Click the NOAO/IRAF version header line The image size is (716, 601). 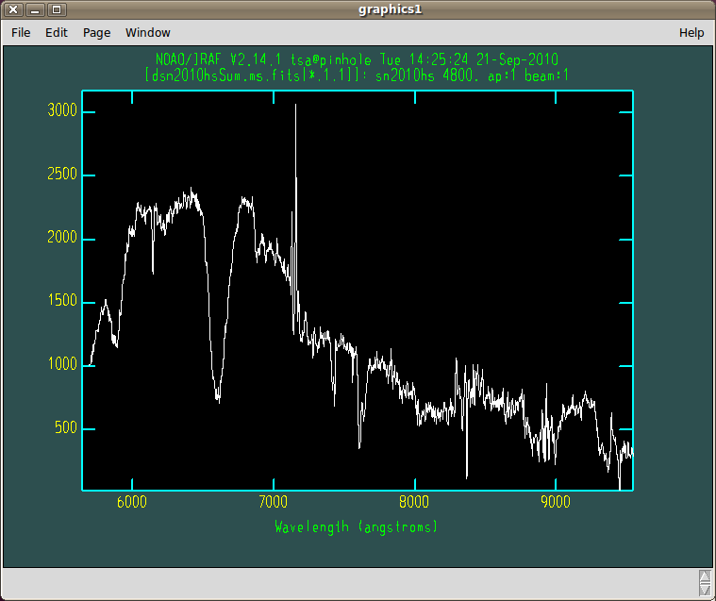pyautogui.click(x=357, y=58)
